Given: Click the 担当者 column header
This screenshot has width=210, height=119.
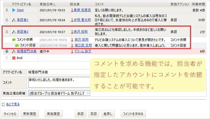Looking at the screenshot, I should point(75,4).
